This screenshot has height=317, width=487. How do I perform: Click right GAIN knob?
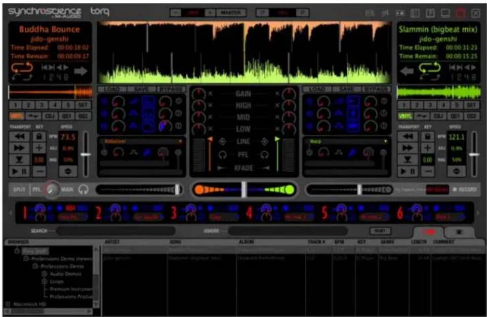point(289,94)
